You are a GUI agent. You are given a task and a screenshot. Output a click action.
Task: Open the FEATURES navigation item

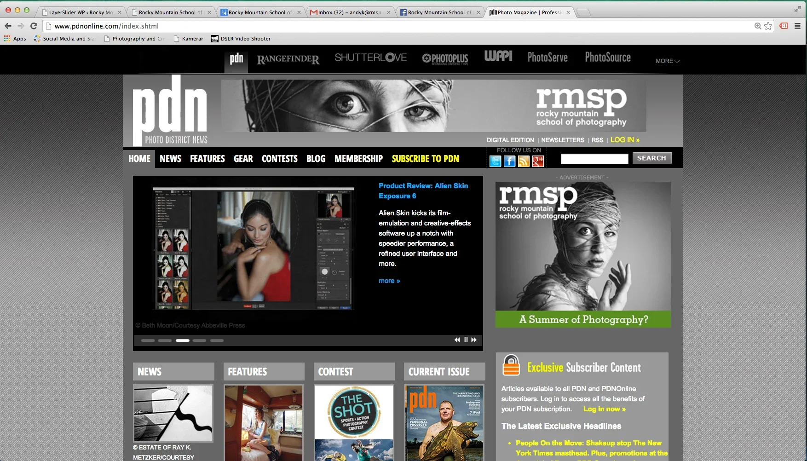coord(208,159)
